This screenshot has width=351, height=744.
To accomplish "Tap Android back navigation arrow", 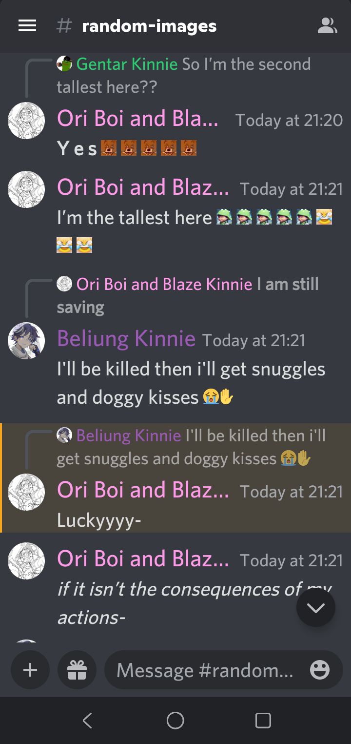I will point(87,720).
